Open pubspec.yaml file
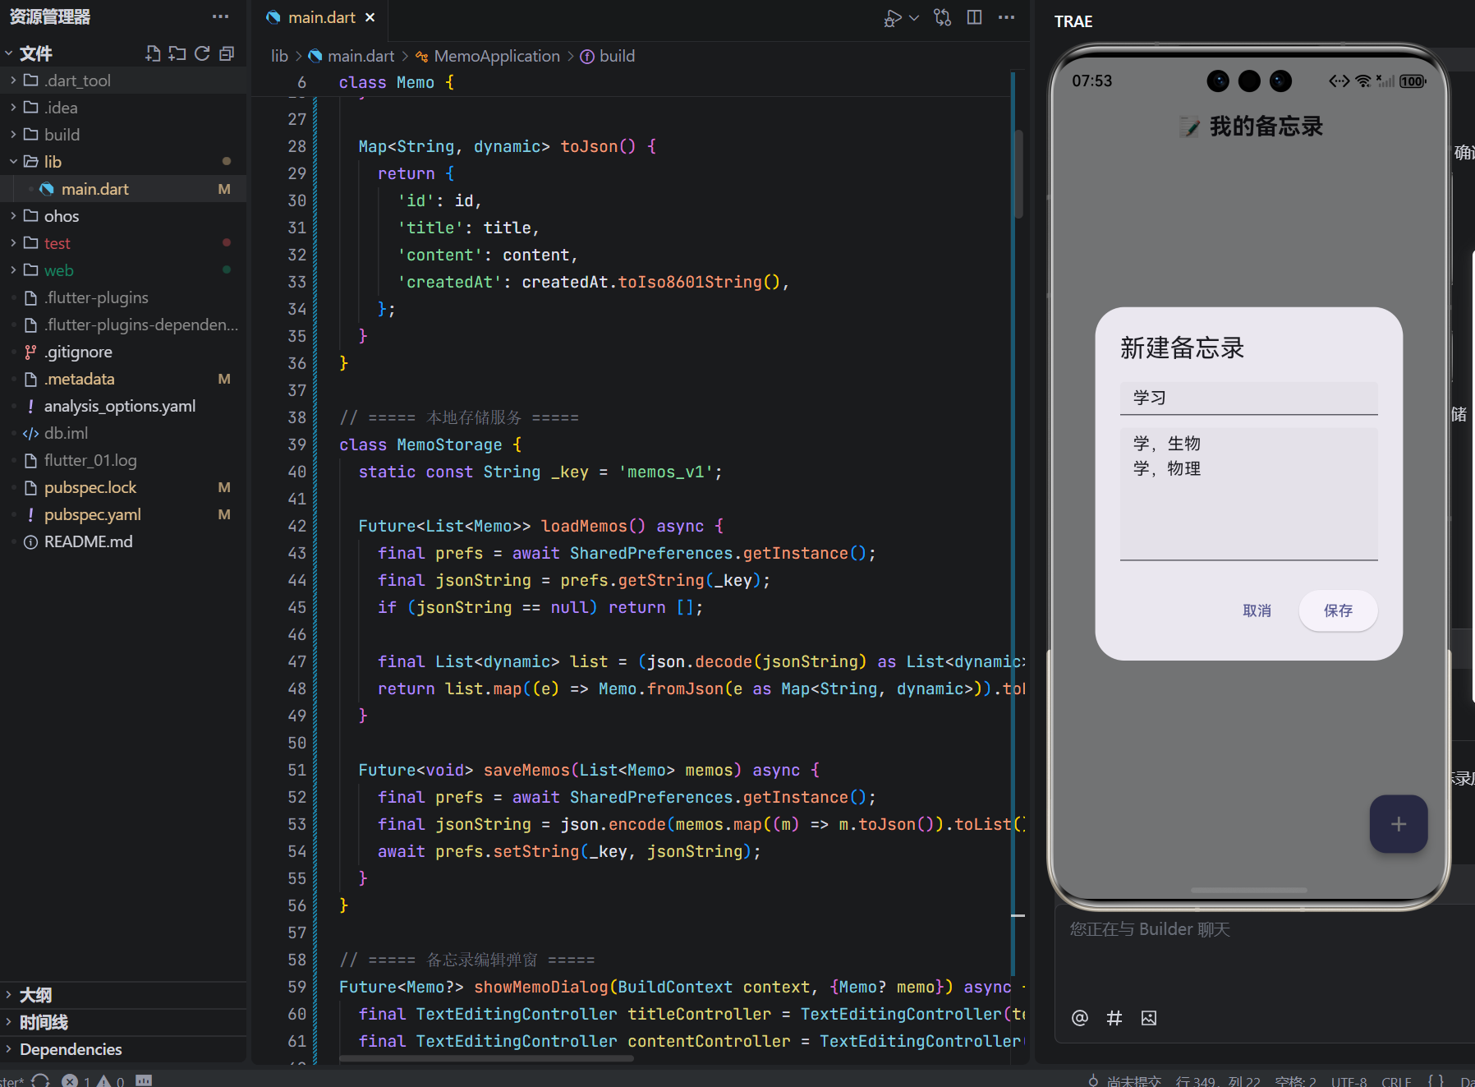The height and width of the screenshot is (1087, 1475). (x=123, y=514)
